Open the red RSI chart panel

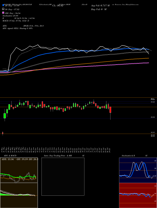[x=138, y=195]
